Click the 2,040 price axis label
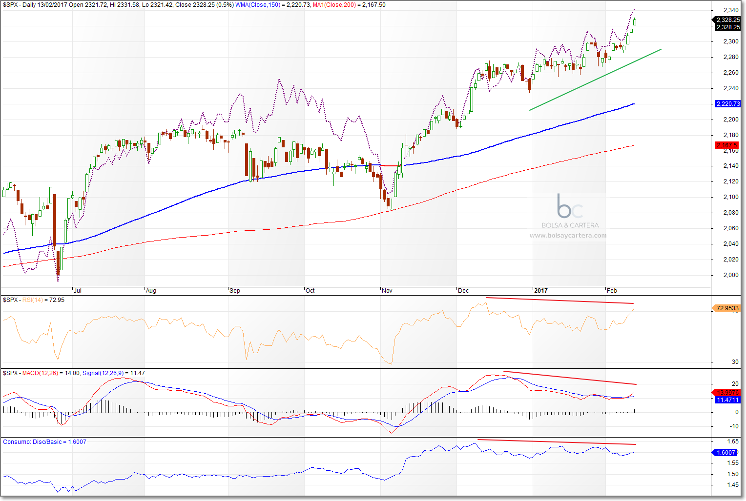 [x=731, y=244]
